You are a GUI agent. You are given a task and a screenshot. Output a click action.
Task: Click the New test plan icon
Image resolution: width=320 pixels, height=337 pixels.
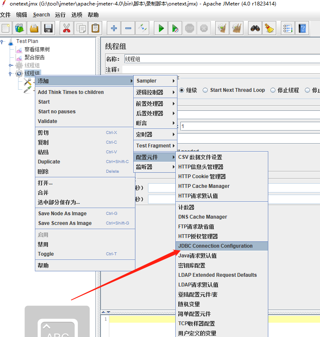click(6, 28)
